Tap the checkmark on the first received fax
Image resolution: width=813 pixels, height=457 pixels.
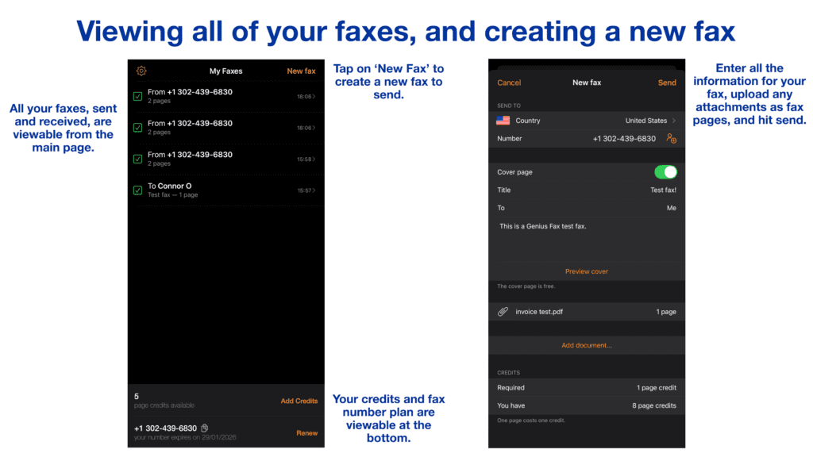(x=137, y=96)
